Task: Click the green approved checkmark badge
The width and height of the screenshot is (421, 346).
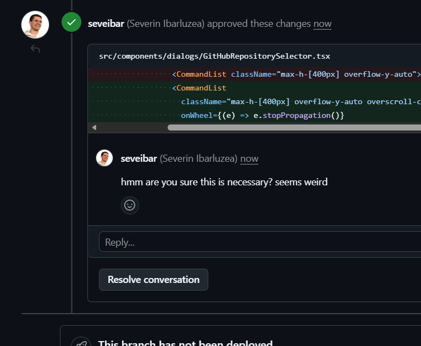Action: [71, 22]
